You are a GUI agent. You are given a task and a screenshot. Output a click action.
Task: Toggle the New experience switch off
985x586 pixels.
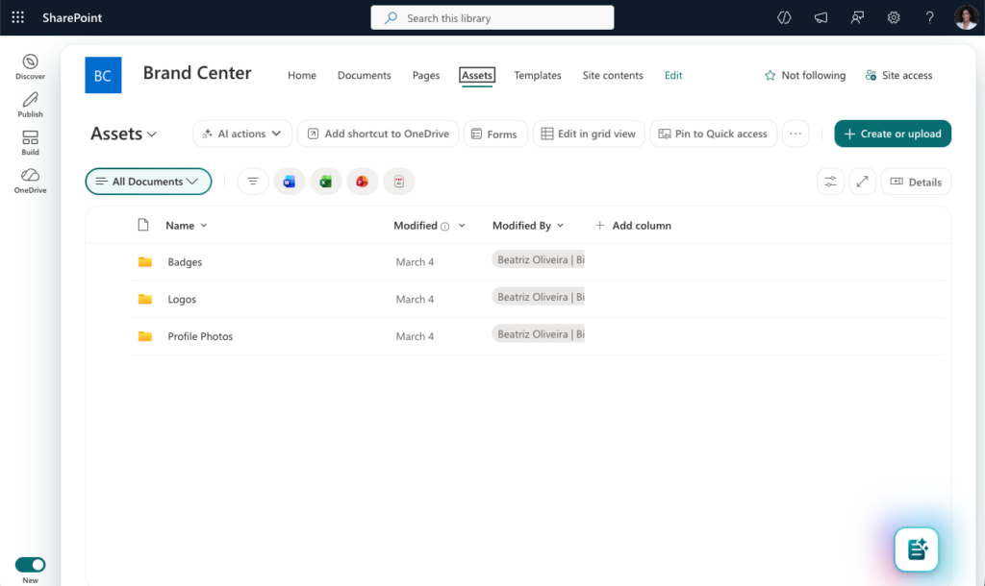click(x=30, y=565)
